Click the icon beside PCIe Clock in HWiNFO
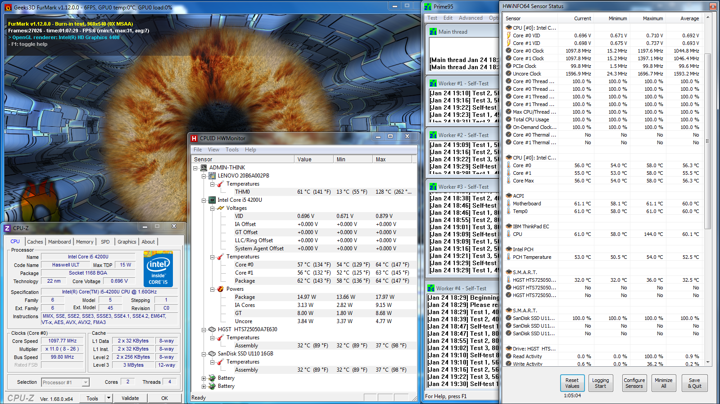The image size is (720, 404). click(x=509, y=66)
